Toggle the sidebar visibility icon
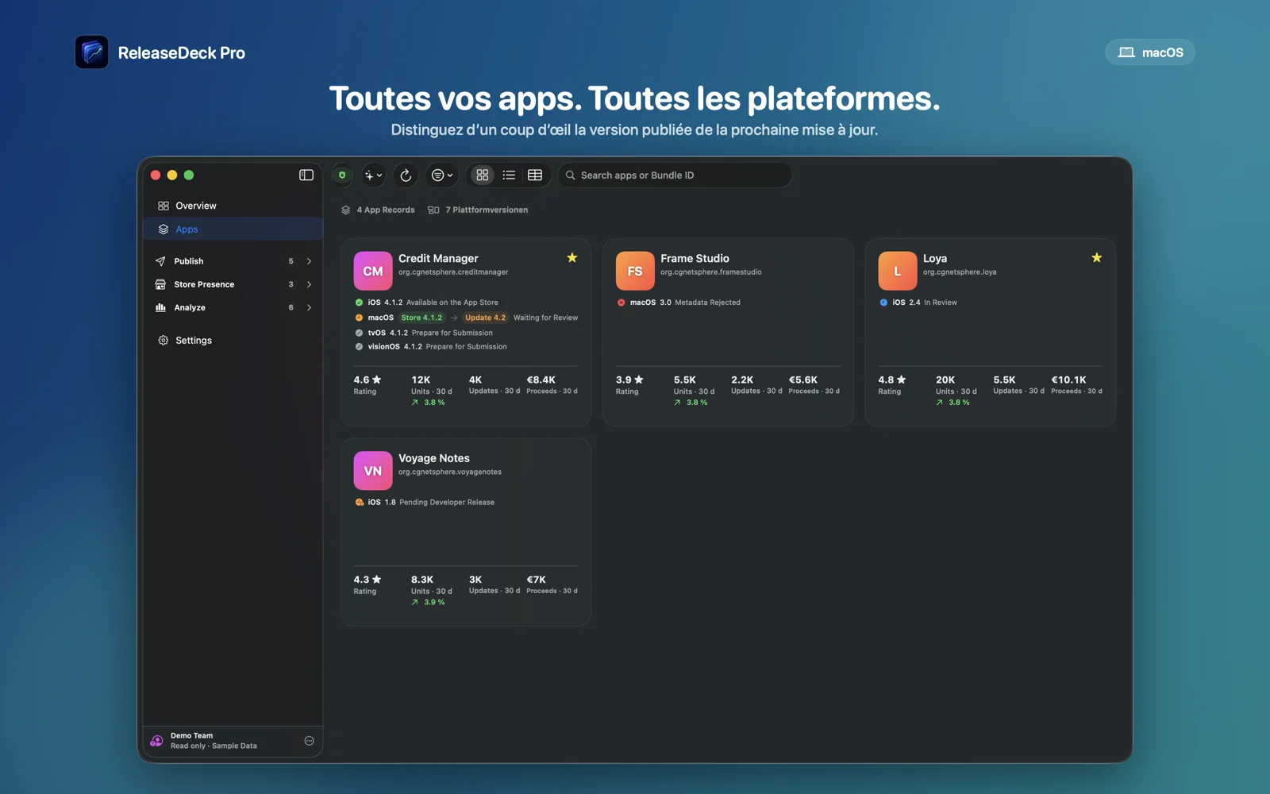This screenshot has height=794, width=1270. [x=306, y=175]
